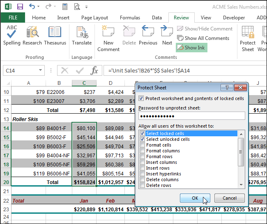Run the Spelling check tool
The height and width of the screenshot is (224, 267).
12,35
